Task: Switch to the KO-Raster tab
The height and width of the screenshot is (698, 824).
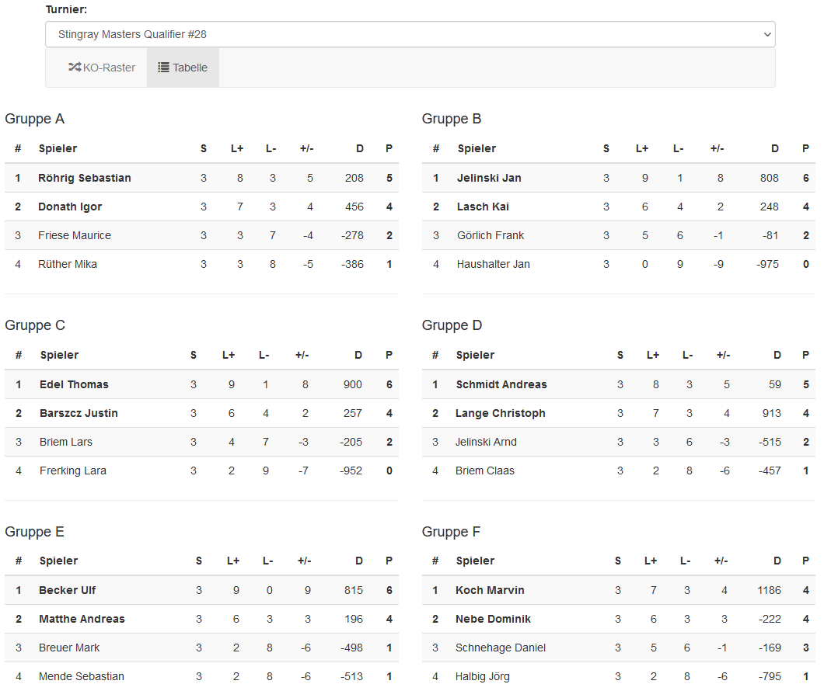Action: [102, 68]
